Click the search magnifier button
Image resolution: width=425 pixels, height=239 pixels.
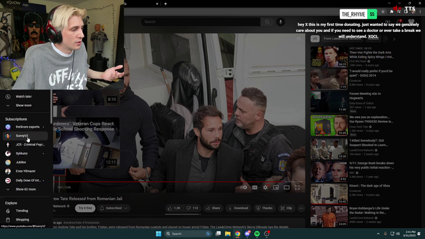coord(267,22)
